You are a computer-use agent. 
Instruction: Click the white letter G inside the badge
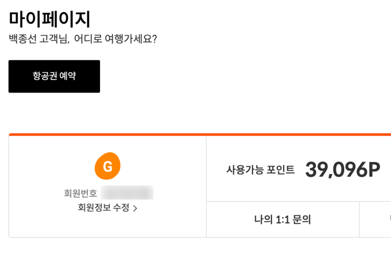point(108,167)
